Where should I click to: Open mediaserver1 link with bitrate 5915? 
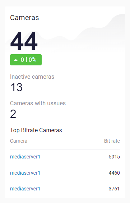click(x=25, y=157)
